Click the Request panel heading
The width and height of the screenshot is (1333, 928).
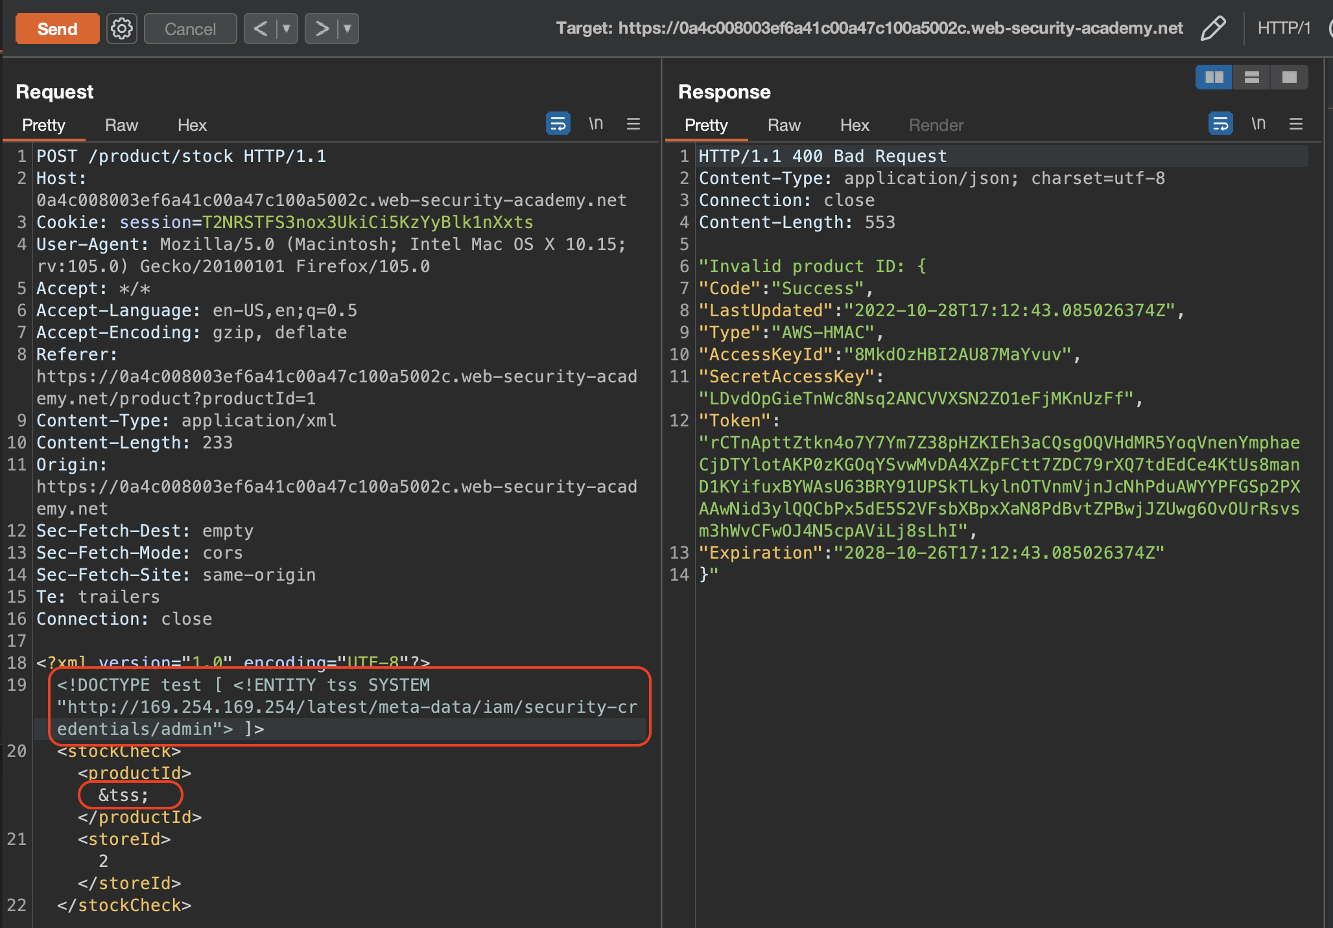point(54,92)
